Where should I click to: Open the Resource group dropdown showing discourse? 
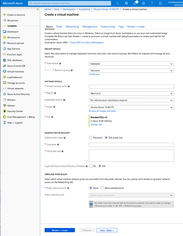point(132,70)
